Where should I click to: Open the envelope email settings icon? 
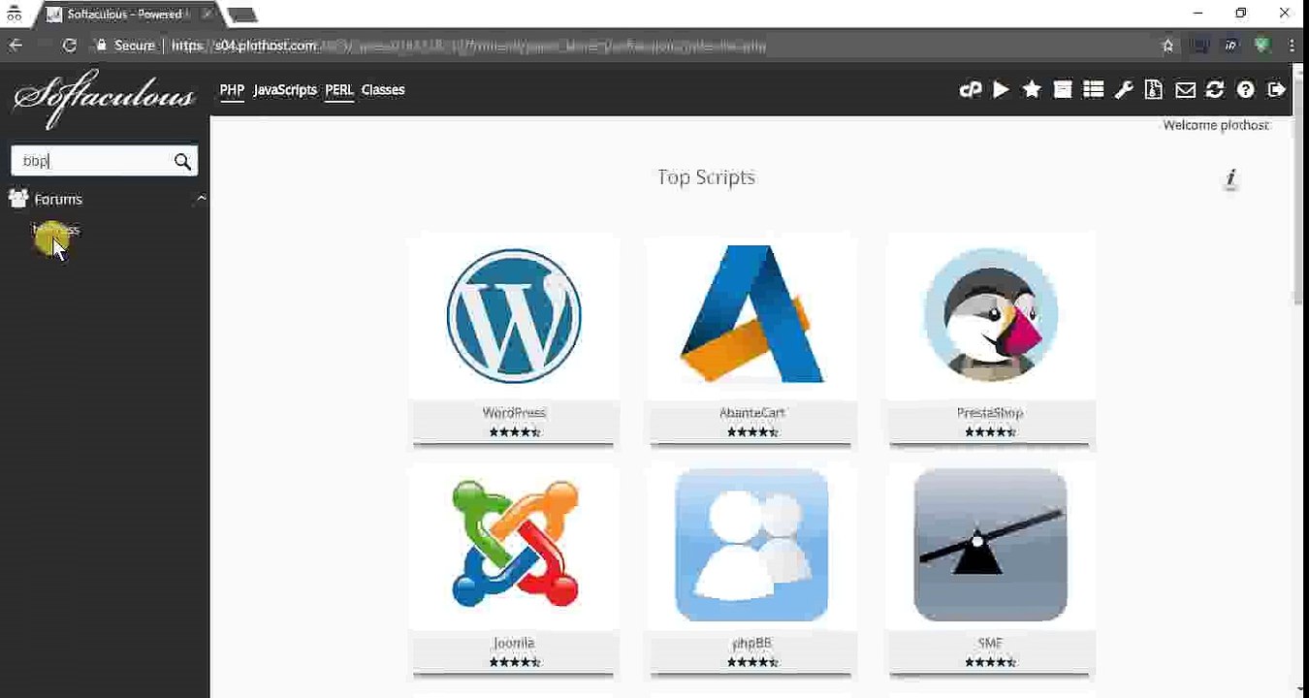tap(1185, 90)
